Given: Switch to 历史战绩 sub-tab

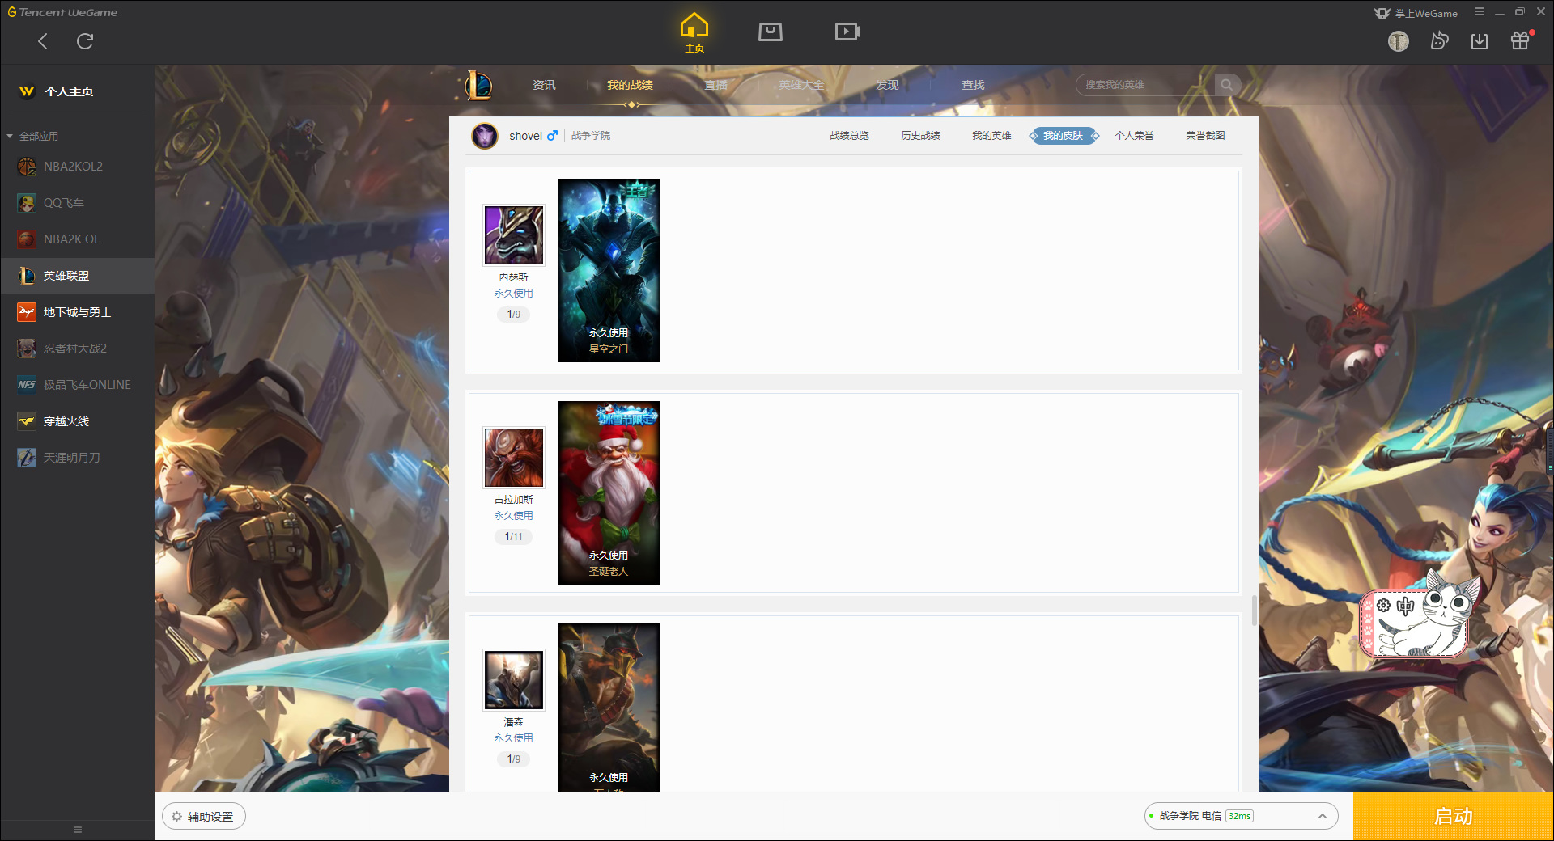Looking at the screenshot, I should point(920,136).
